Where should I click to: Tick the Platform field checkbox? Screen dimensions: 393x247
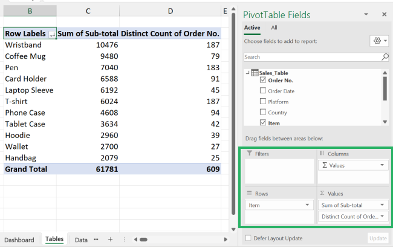click(x=262, y=102)
